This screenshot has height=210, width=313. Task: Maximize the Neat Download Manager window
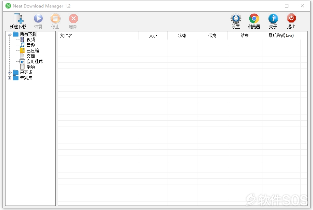point(287,6)
